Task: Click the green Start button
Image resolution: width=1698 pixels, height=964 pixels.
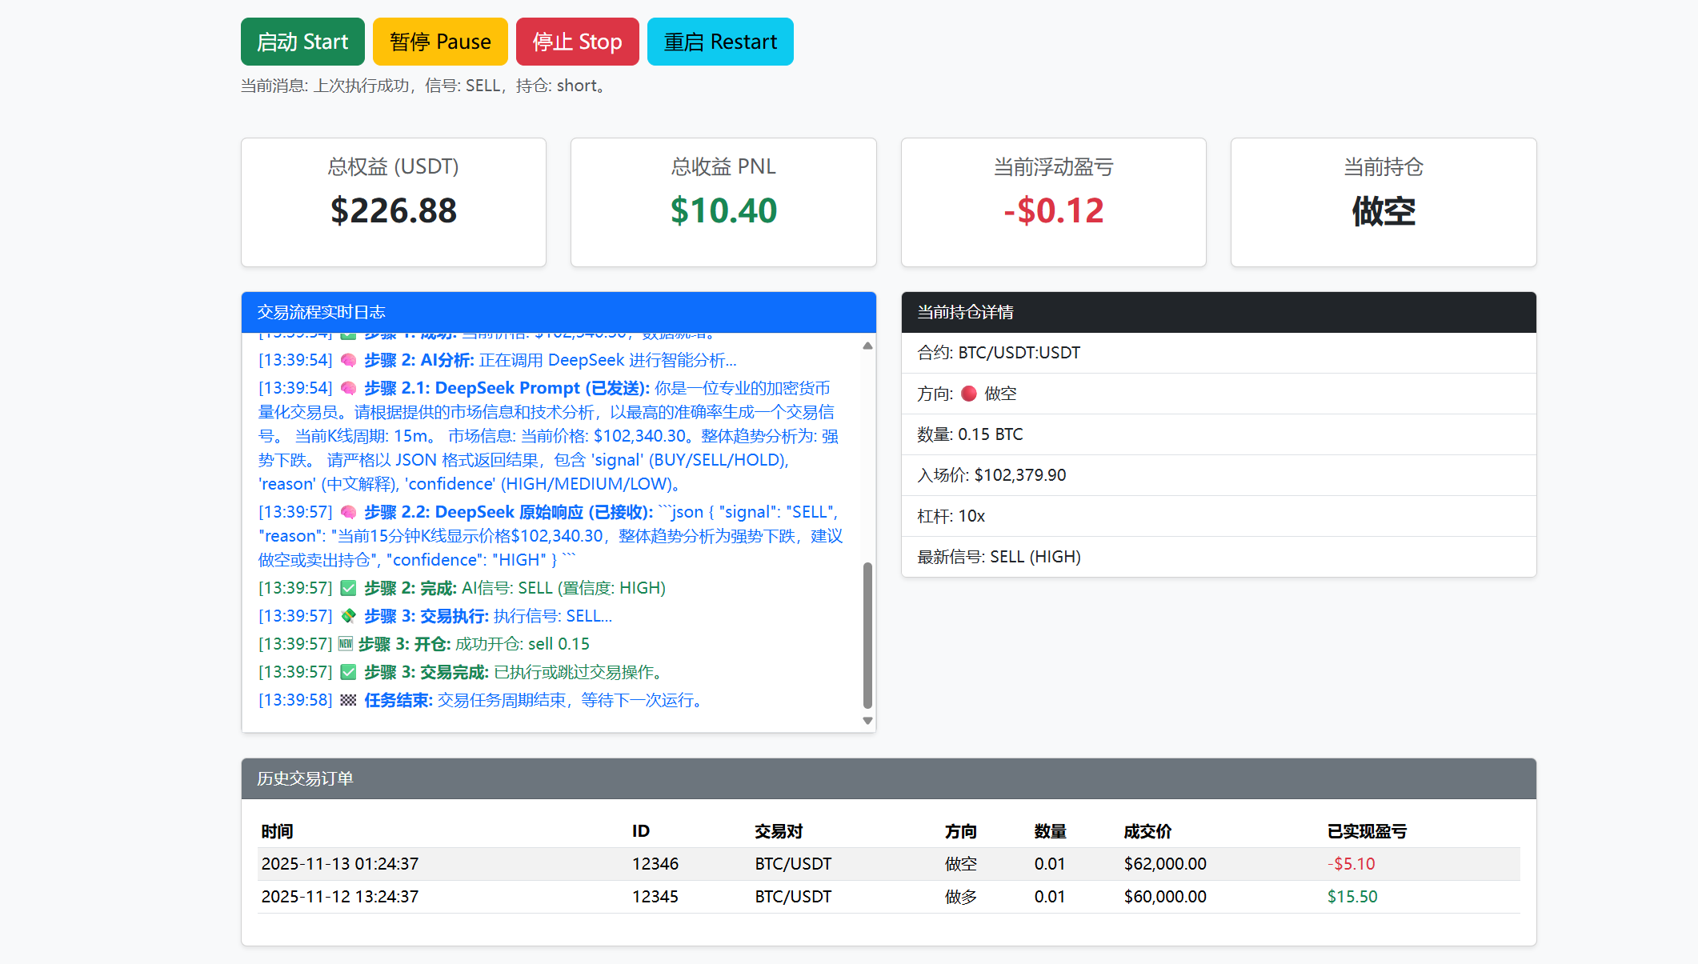Action: [x=302, y=42]
